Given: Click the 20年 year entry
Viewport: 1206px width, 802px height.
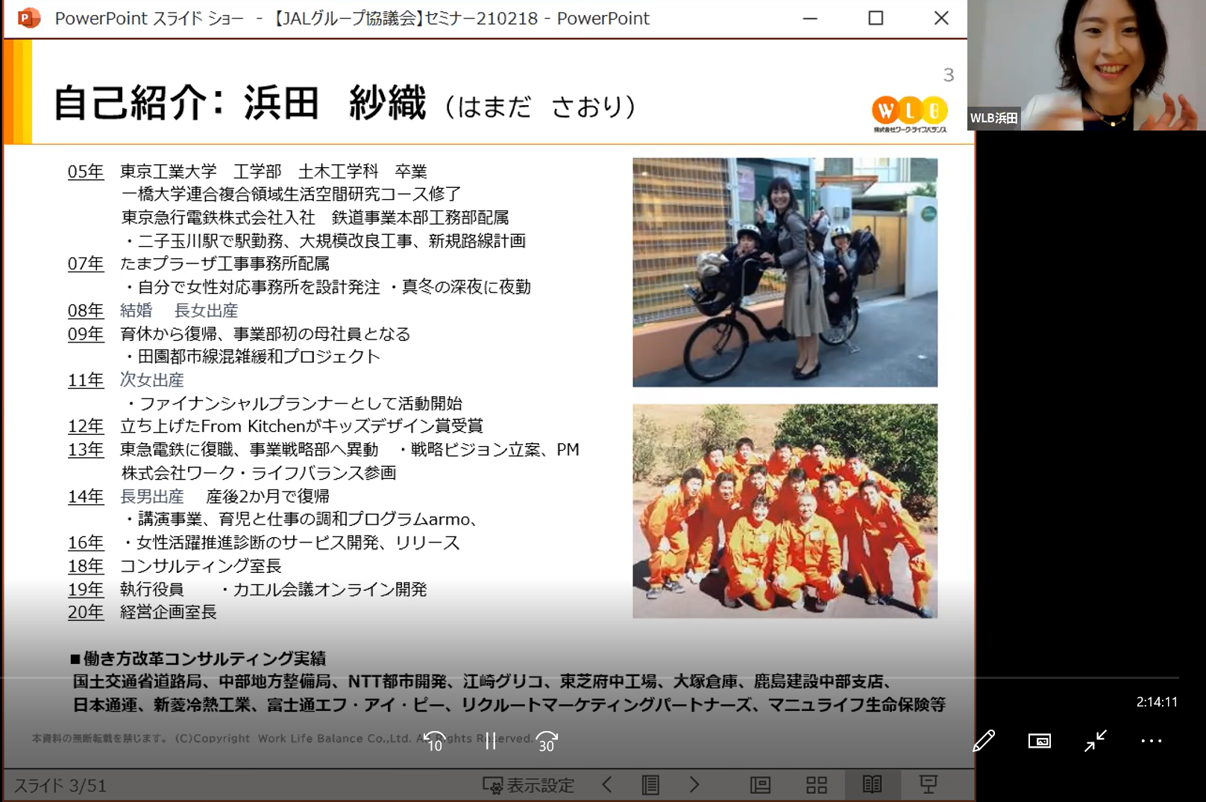Looking at the screenshot, I should pyautogui.click(x=86, y=612).
